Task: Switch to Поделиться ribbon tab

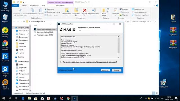Action: tap(34, 6)
